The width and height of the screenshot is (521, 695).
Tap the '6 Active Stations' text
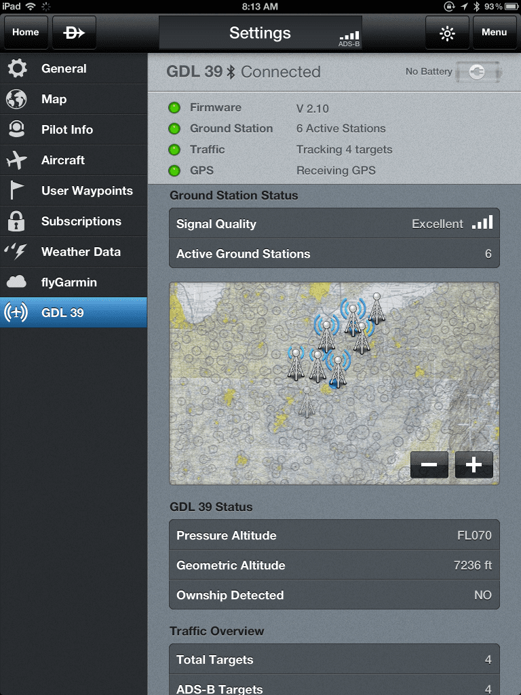(341, 128)
